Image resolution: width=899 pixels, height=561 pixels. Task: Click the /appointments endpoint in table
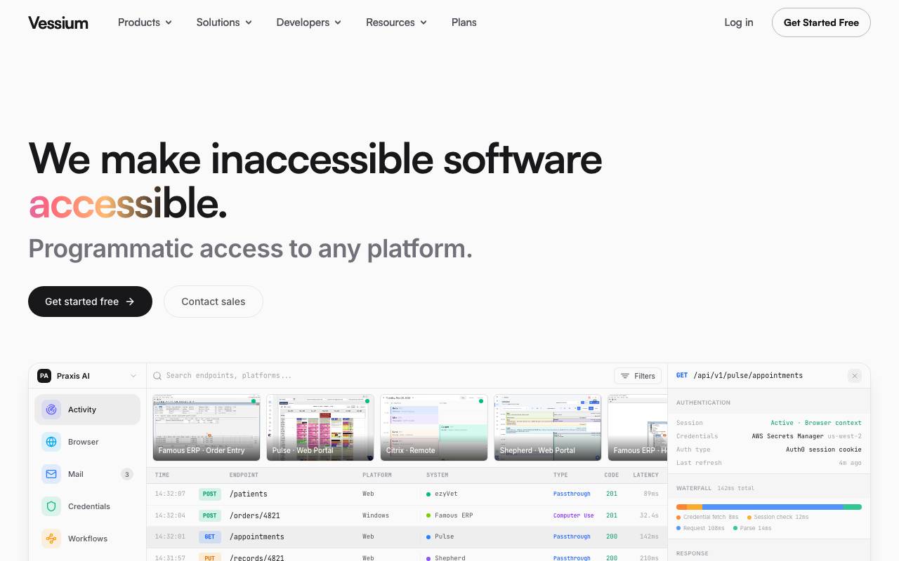click(257, 536)
